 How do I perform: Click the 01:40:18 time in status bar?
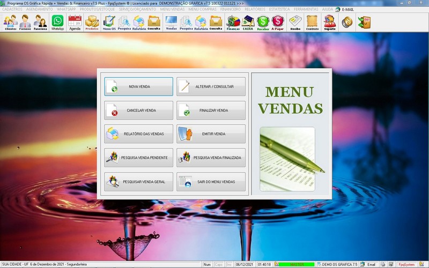click(264, 264)
